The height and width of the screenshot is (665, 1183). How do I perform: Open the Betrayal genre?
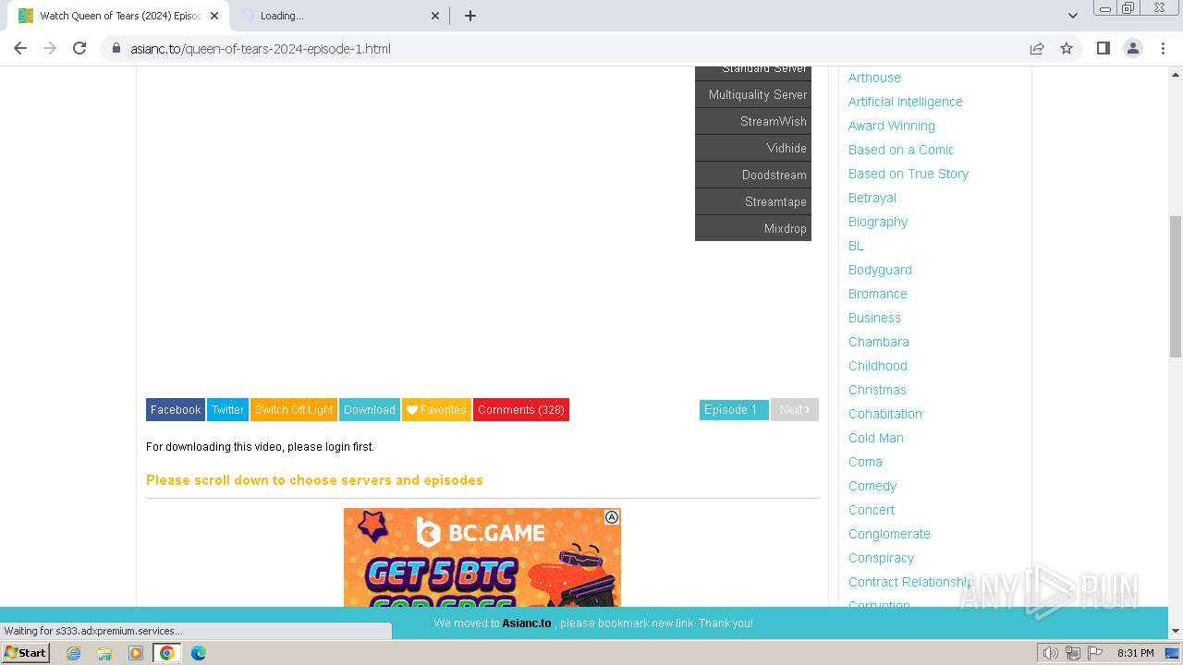point(872,198)
